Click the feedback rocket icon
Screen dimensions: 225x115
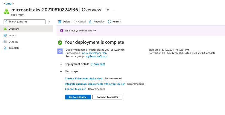pos(62,31)
